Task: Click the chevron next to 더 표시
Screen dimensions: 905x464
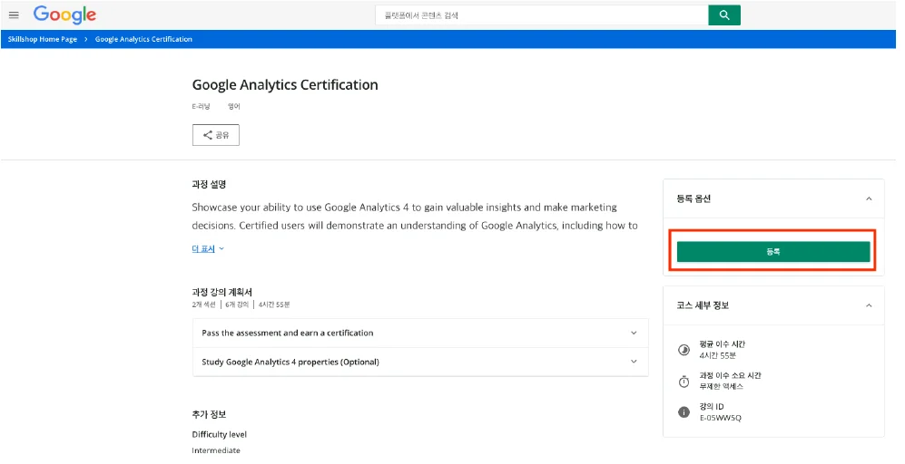Action: pos(221,249)
